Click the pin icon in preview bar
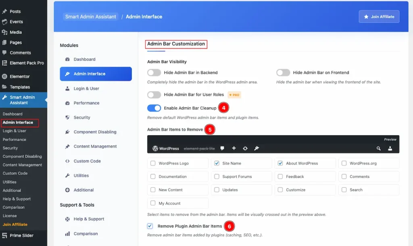This screenshot has height=246, width=413. (x=257, y=148)
